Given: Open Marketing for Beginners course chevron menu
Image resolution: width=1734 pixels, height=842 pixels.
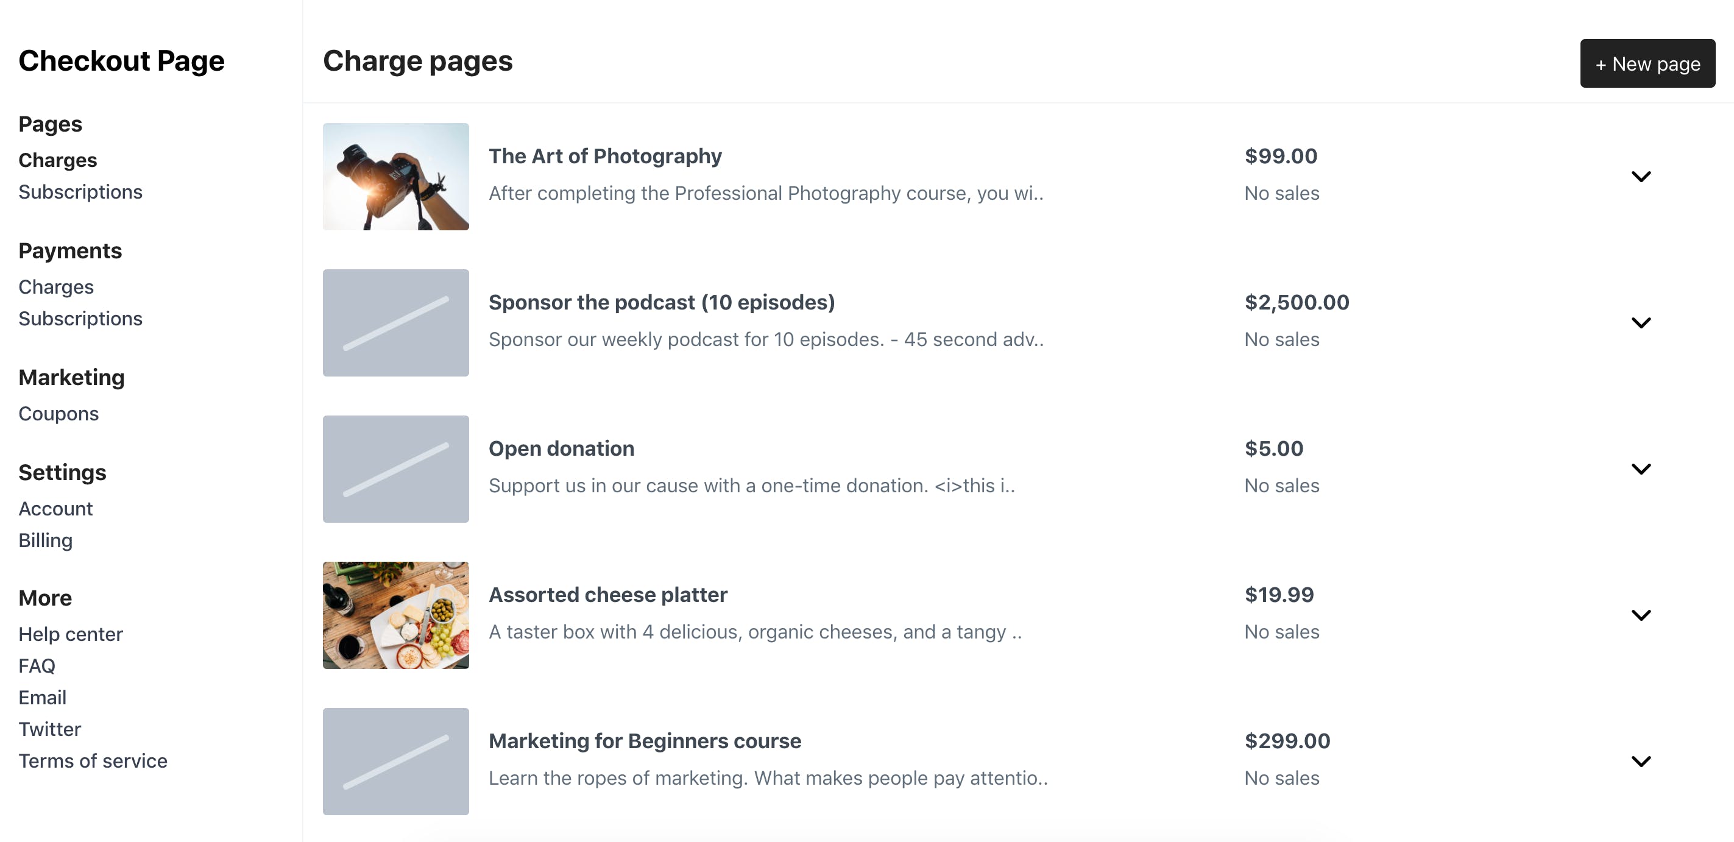Looking at the screenshot, I should pyautogui.click(x=1640, y=760).
